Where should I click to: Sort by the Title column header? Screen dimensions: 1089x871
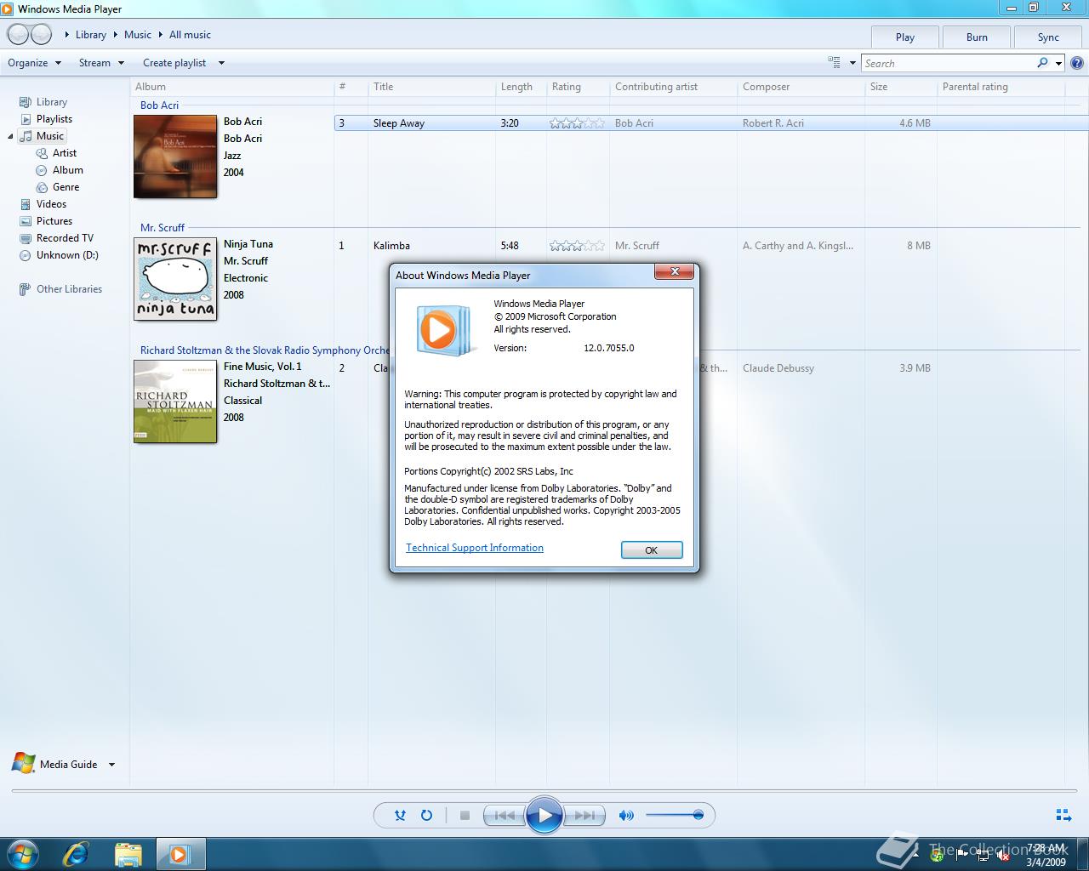pos(431,87)
